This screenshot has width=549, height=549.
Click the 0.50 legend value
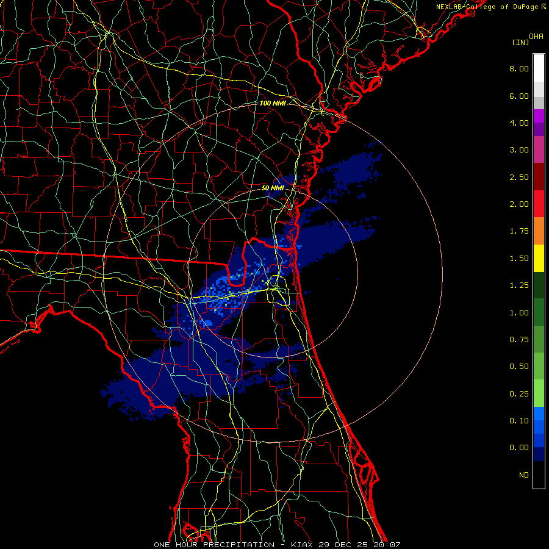point(519,367)
